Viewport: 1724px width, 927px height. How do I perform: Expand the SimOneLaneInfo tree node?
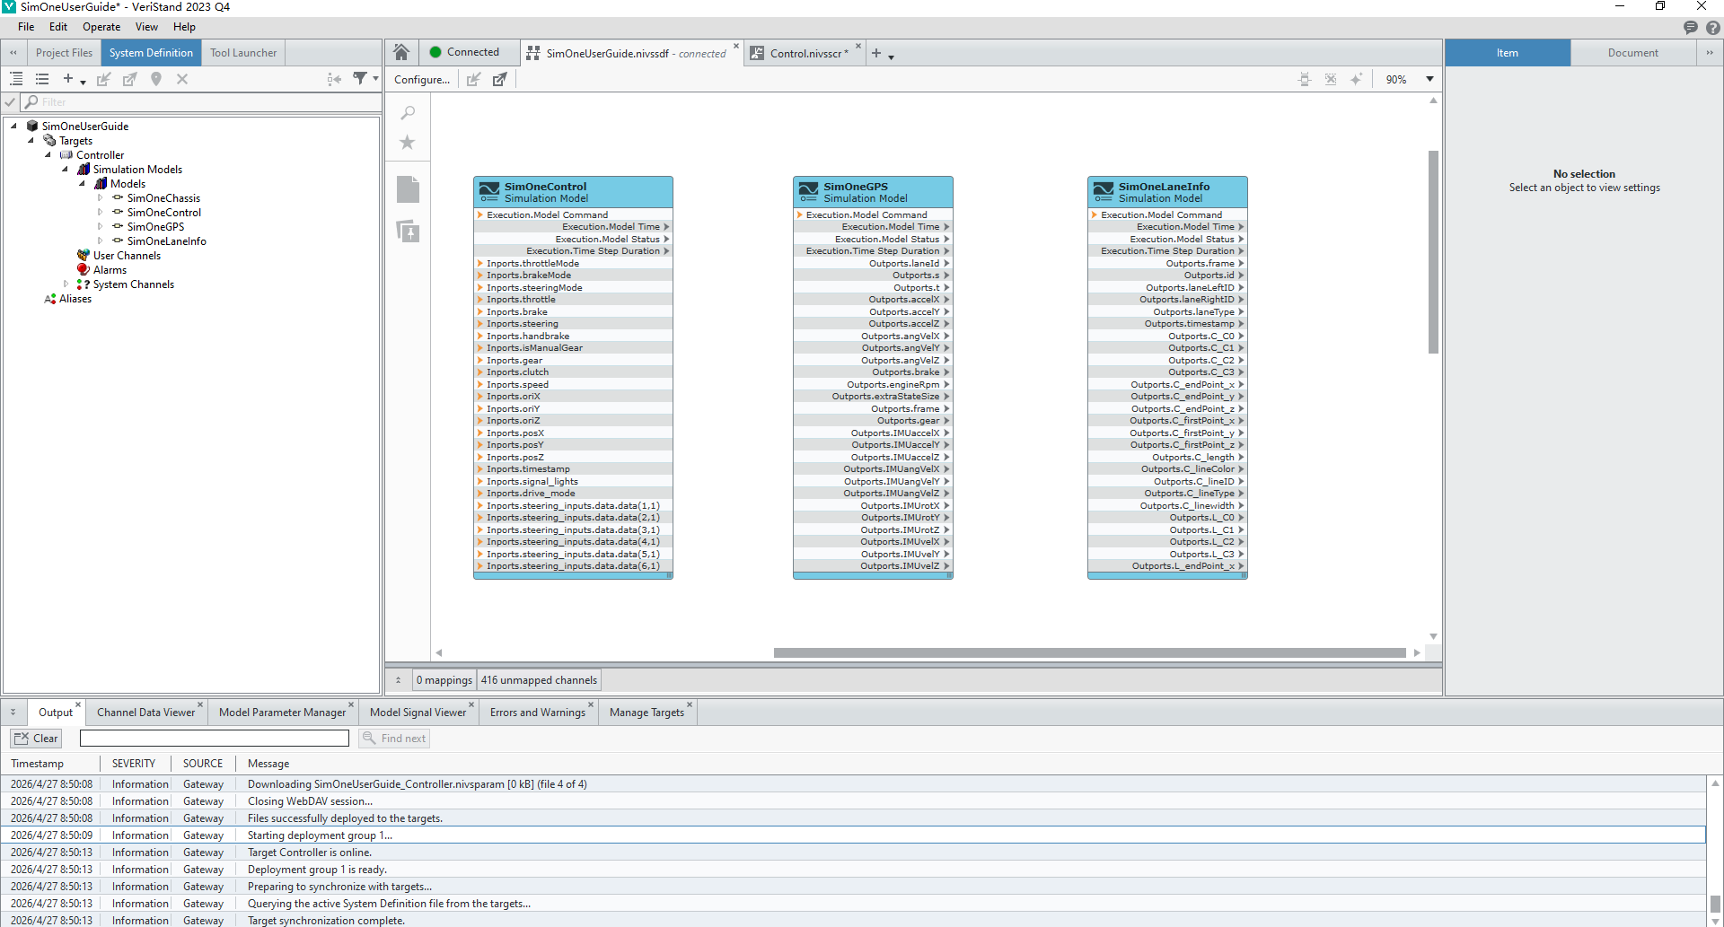point(101,241)
